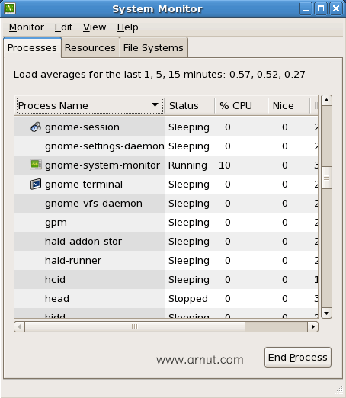346x398 pixels.
Task: Click the gnome-terminal process icon
Action: tap(36, 184)
